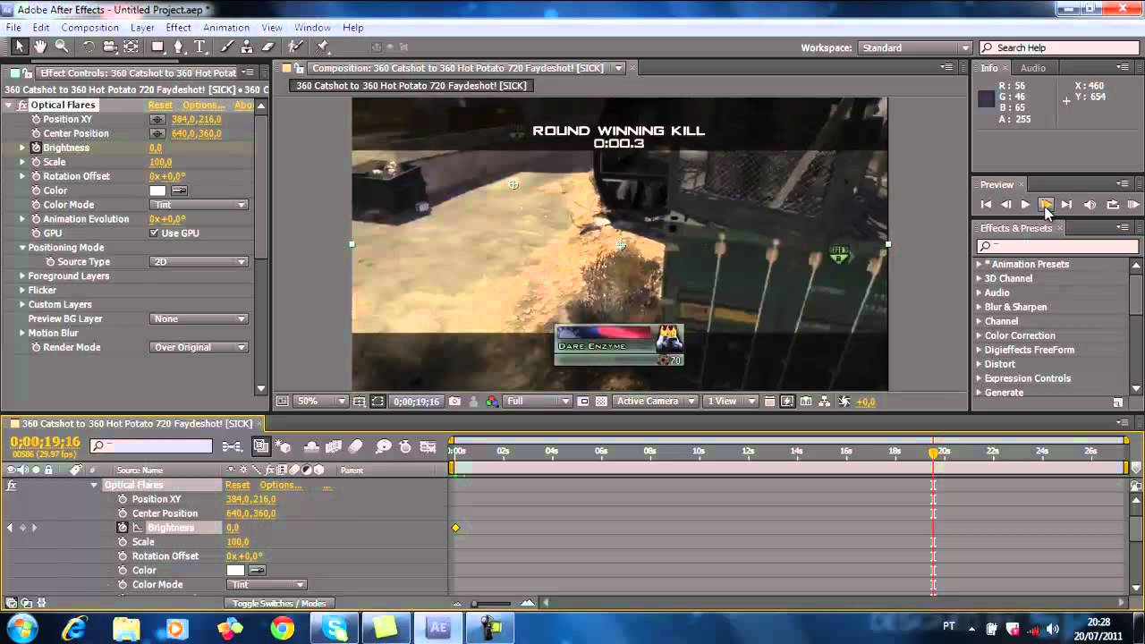
Task: Open the Effect menu
Action: pyautogui.click(x=179, y=28)
